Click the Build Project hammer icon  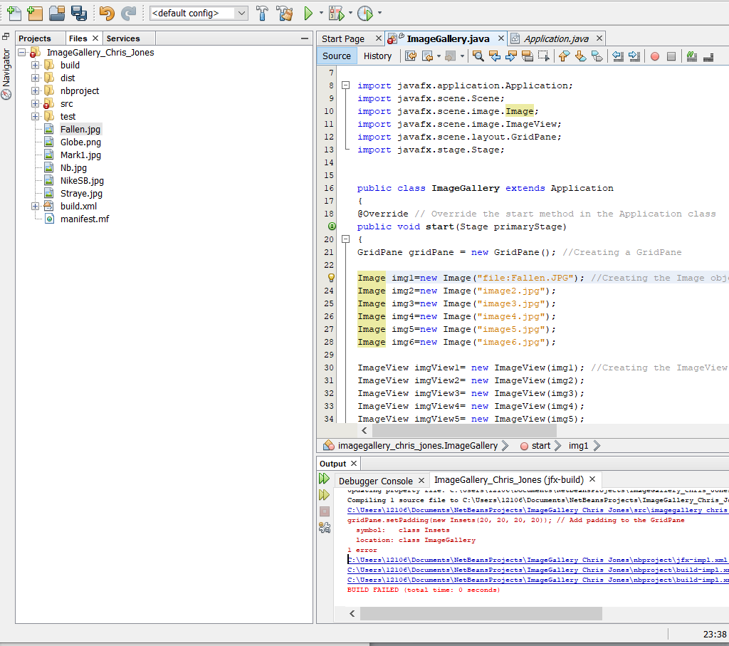click(x=262, y=13)
